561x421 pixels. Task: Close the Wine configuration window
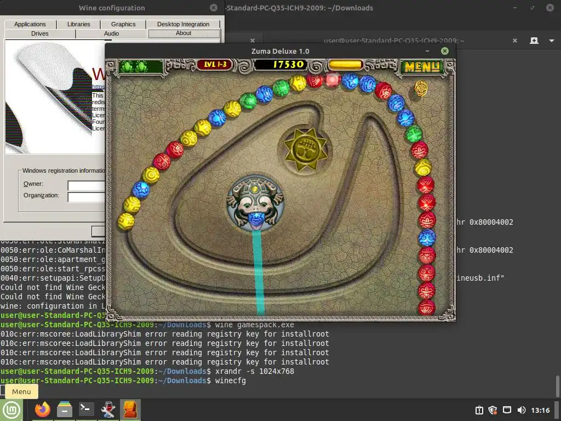click(214, 8)
